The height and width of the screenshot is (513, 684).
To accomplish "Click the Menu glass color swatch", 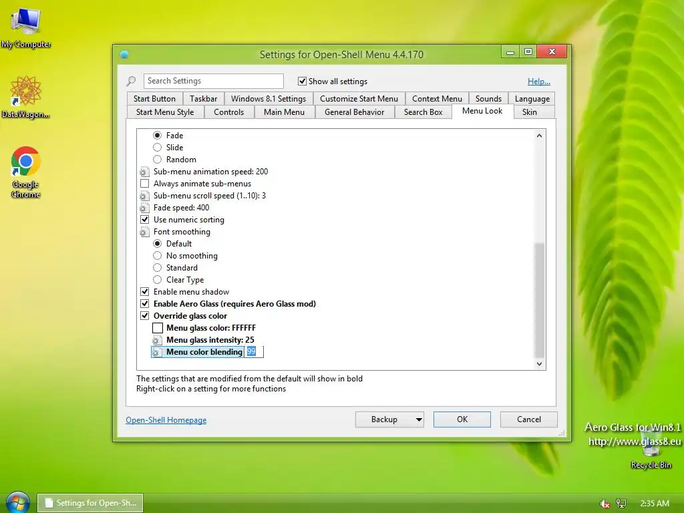I will tap(158, 328).
